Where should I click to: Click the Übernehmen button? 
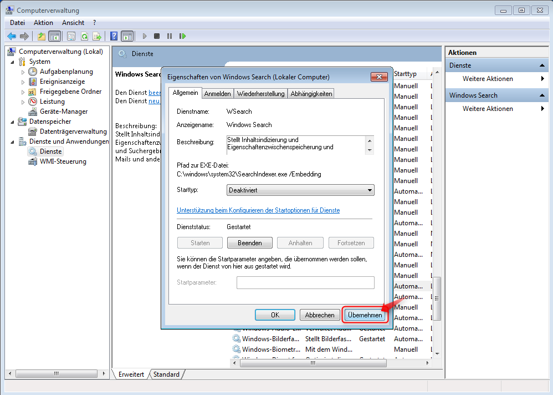365,315
